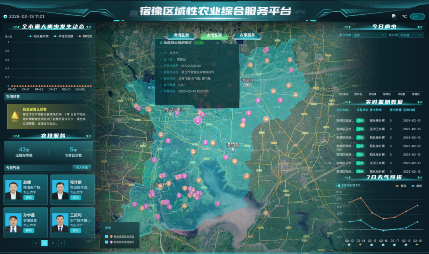This screenshot has width=429, height=254.
Task: Open the 统计项 dropdown showing 平均值
Action: coord(411,35)
